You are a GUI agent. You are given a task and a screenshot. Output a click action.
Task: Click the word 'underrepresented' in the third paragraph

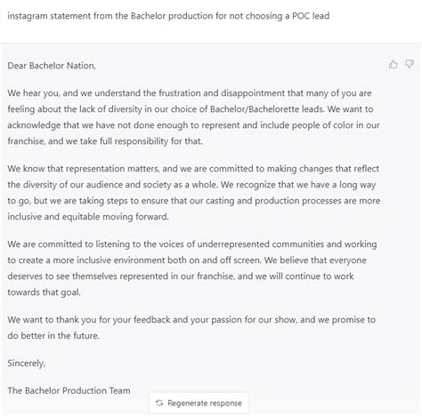point(233,244)
